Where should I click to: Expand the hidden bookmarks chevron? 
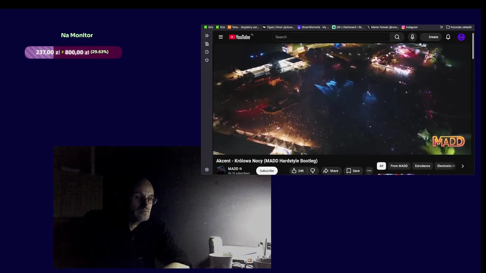[441, 27]
